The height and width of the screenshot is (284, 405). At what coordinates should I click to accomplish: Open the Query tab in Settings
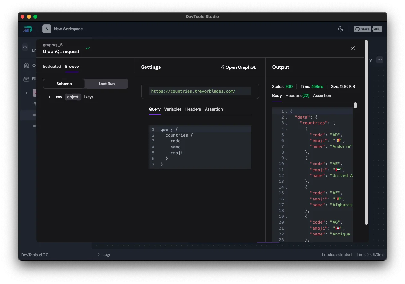(x=154, y=109)
